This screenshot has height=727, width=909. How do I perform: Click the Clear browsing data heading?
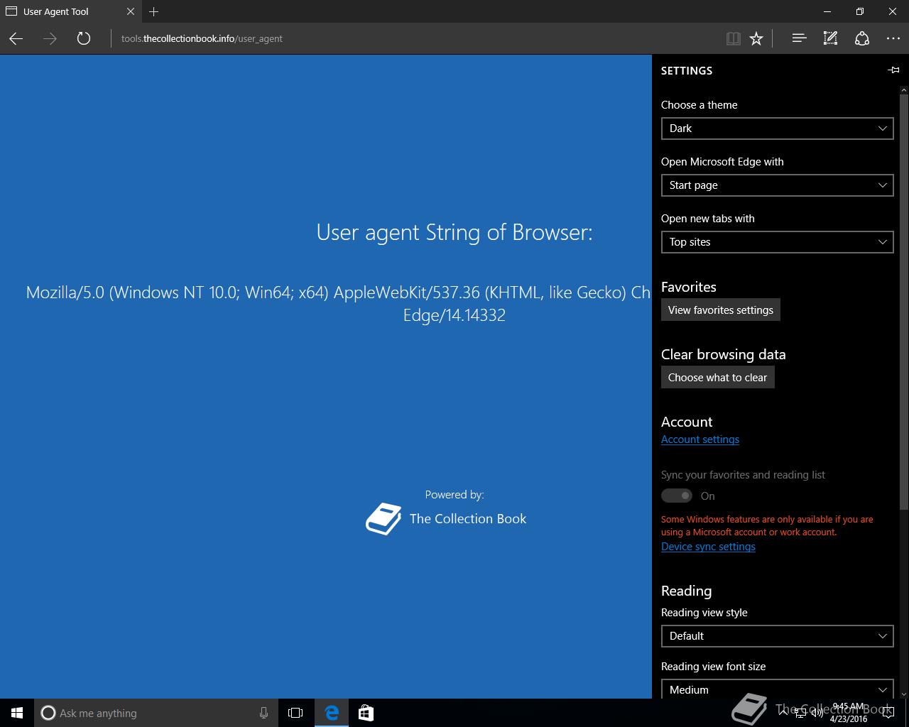click(724, 354)
